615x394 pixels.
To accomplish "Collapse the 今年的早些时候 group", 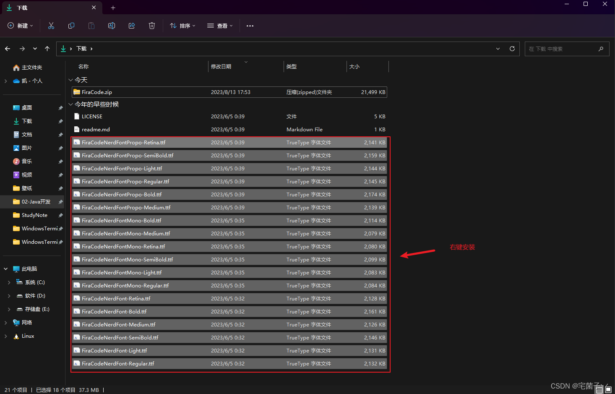I will 70,104.
